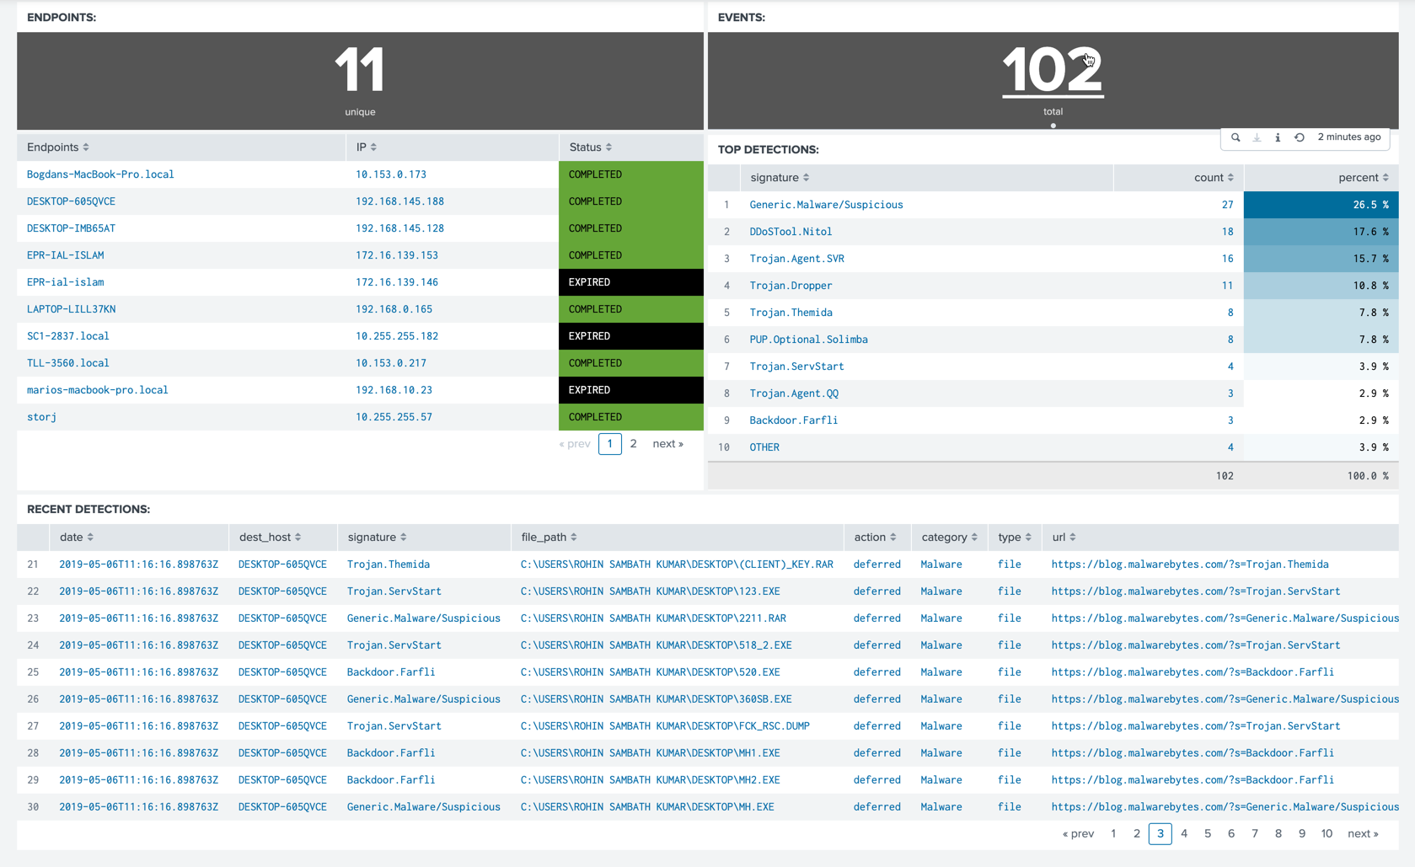This screenshot has height=867, width=1415.
Task: Click Trojan.Themida in Top Detections
Action: tap(791, 313)
